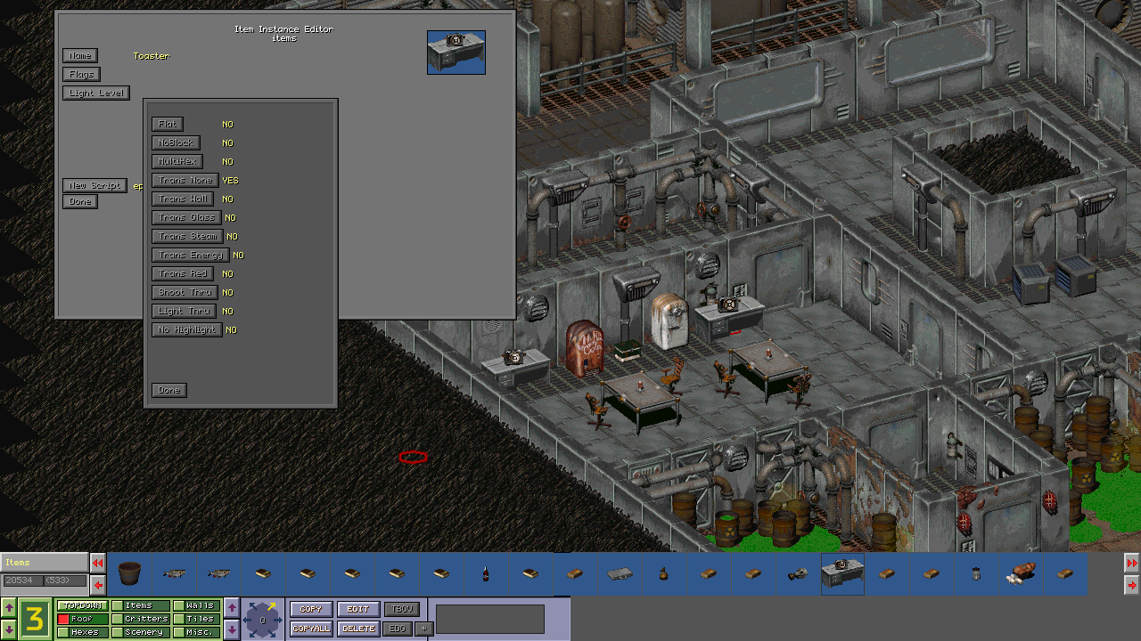Viewport: 1141px width, 641px height.
Task: Click the purple down arrow beside Misc.
Action: pos(232,629)
